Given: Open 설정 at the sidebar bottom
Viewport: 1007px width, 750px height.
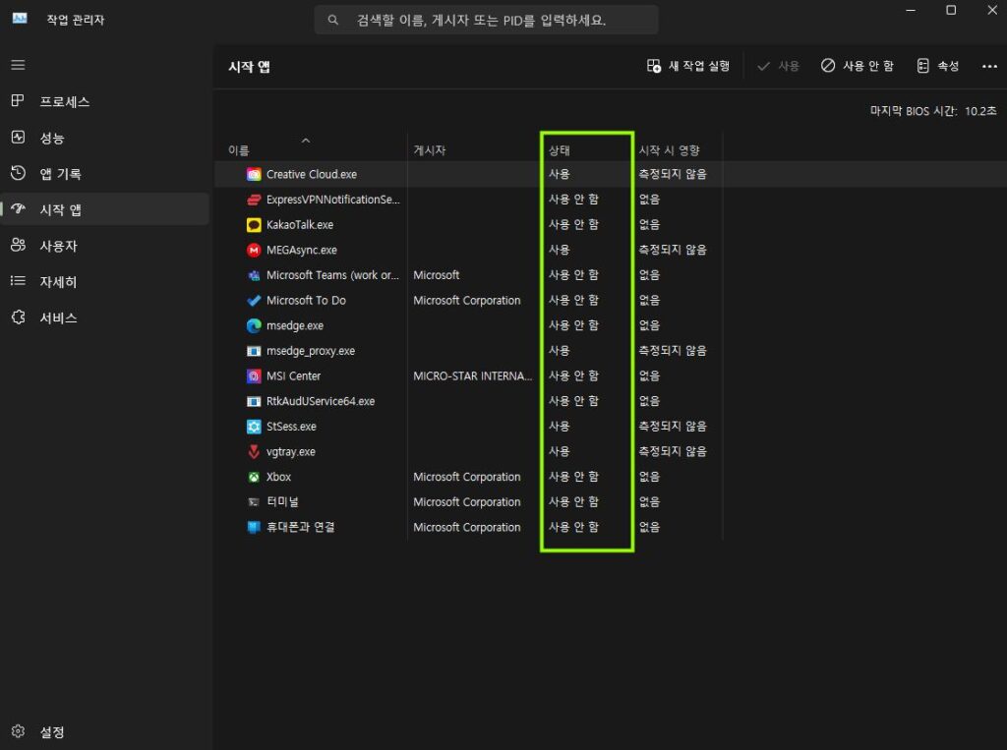Looking at the screenshot, I should tap(52, 732).
